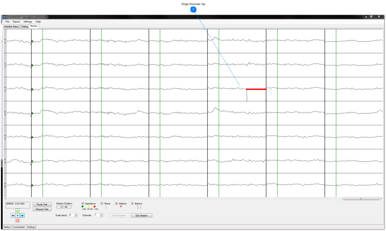The image size is (386, 231).
Task: Open the Settings menu
Action: [x=28, y=22]
